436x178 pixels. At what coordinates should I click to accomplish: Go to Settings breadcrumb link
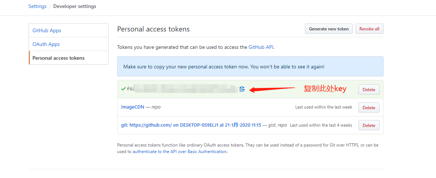[38, 6]
